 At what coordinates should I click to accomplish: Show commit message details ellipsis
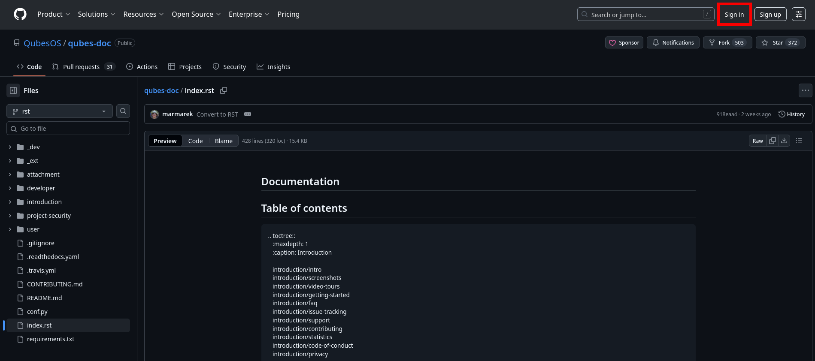coord(248,114)
